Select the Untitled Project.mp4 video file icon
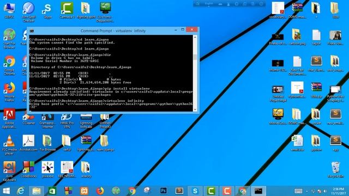349x196 pixels. (x=278, y=93)
